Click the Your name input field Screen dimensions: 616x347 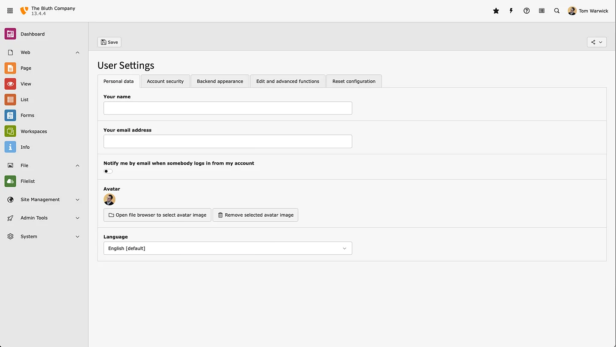pos(228,108)
